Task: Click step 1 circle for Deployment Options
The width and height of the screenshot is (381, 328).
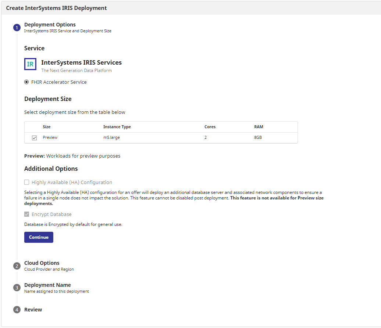Action: tap(17, 28)
